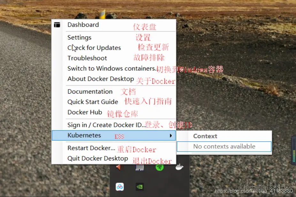
Task: Open the NVIDIA tray icon
Action: click(x=140, y=187)
